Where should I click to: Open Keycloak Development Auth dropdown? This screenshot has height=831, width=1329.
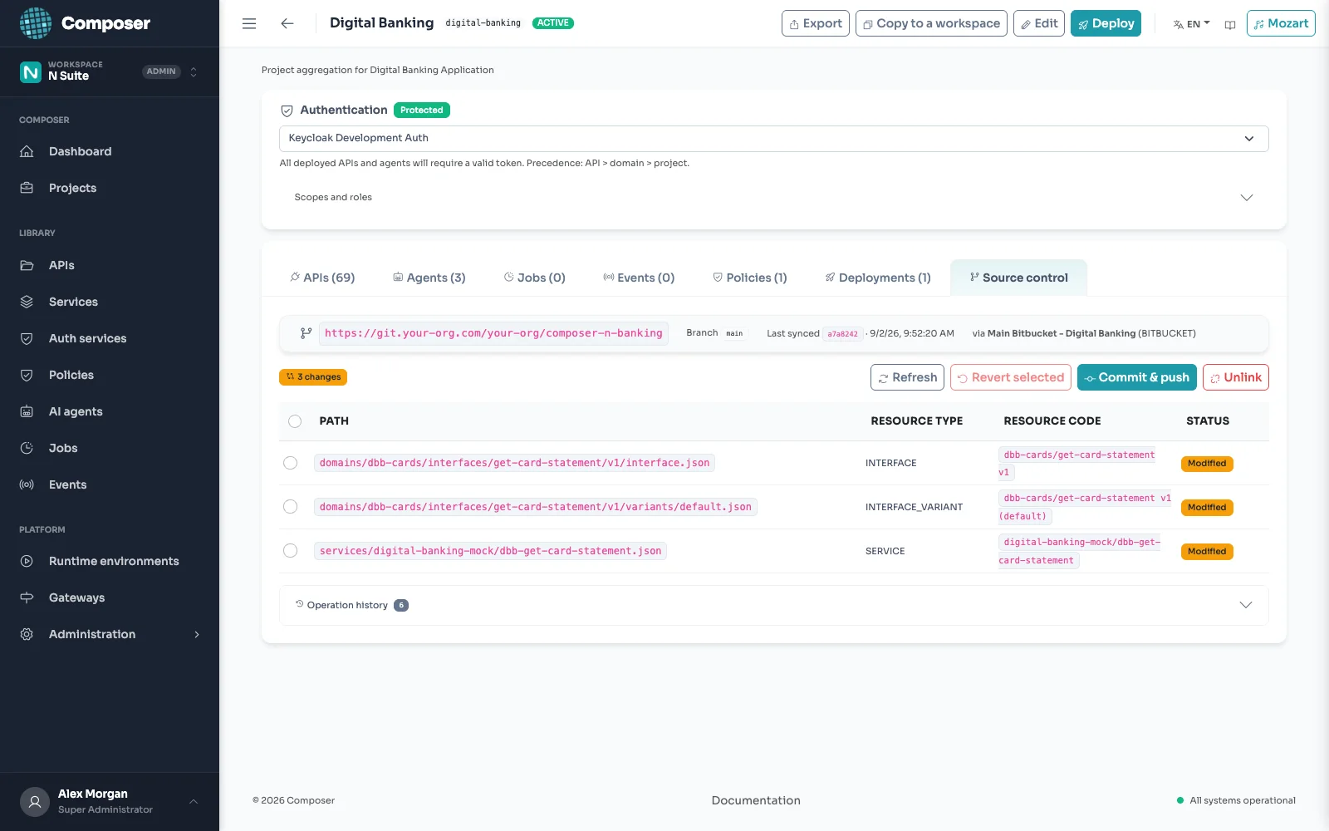(773, 139)
